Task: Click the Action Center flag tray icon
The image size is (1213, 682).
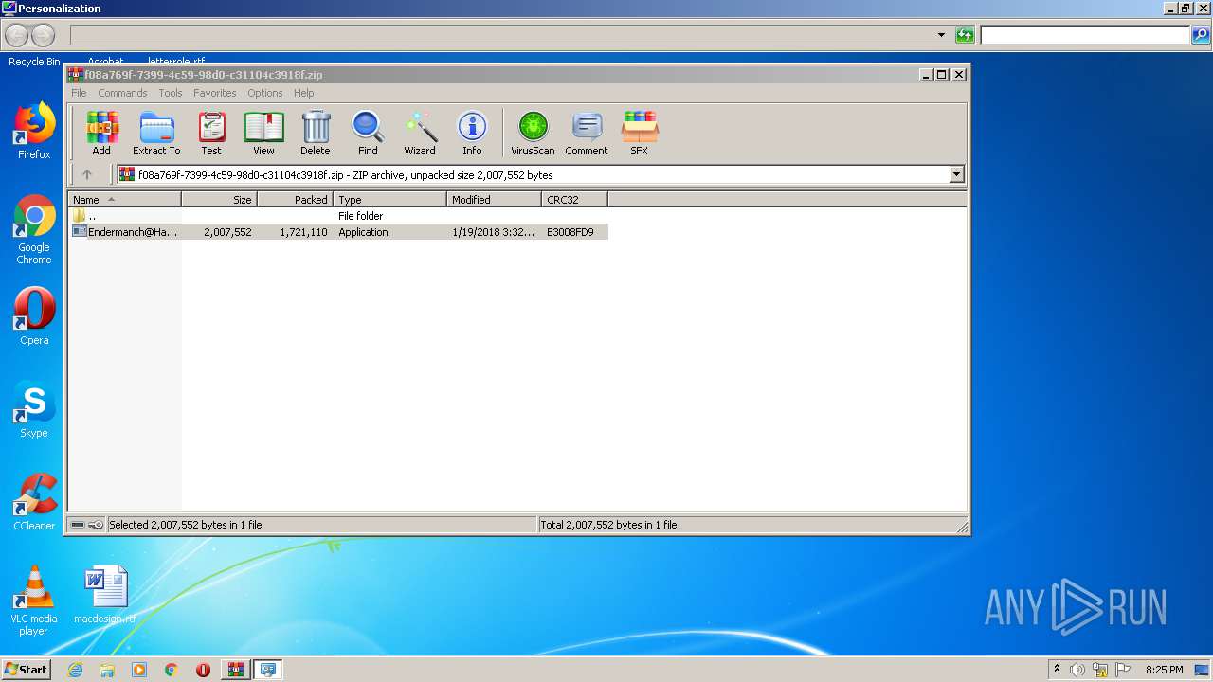Action: [x=1122, y=670]
